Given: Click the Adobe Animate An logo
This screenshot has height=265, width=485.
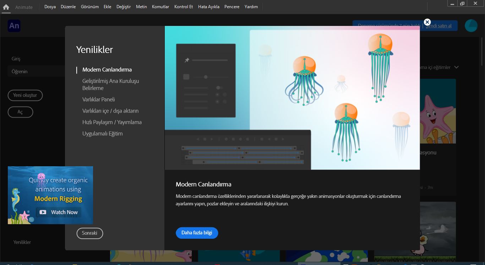Looking at the screenshot, I should pos(14,26).
